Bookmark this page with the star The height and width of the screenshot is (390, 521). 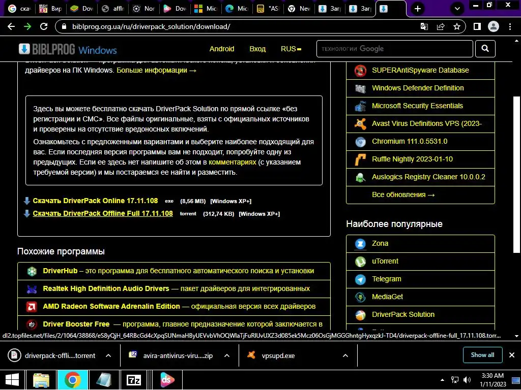coord(457,26)
